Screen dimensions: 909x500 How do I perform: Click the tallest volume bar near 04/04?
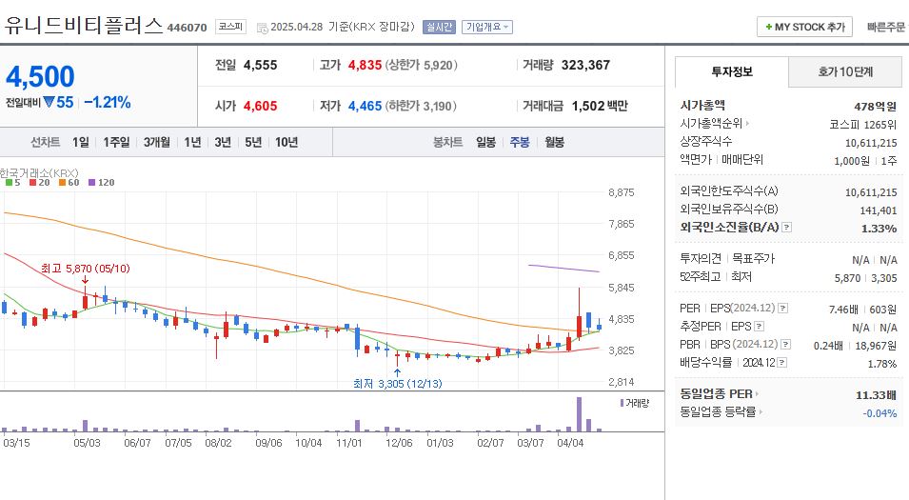pyautogui.click(x=579, y=414)
